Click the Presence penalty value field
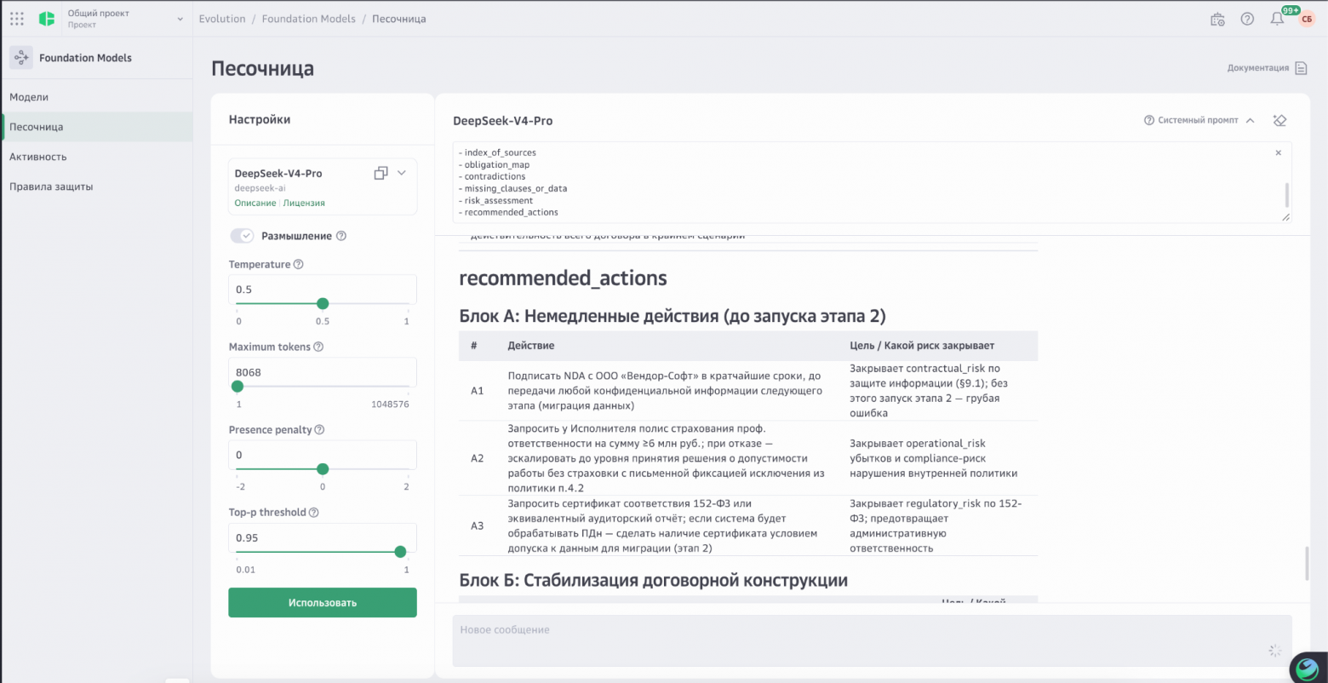 (323, 454)
